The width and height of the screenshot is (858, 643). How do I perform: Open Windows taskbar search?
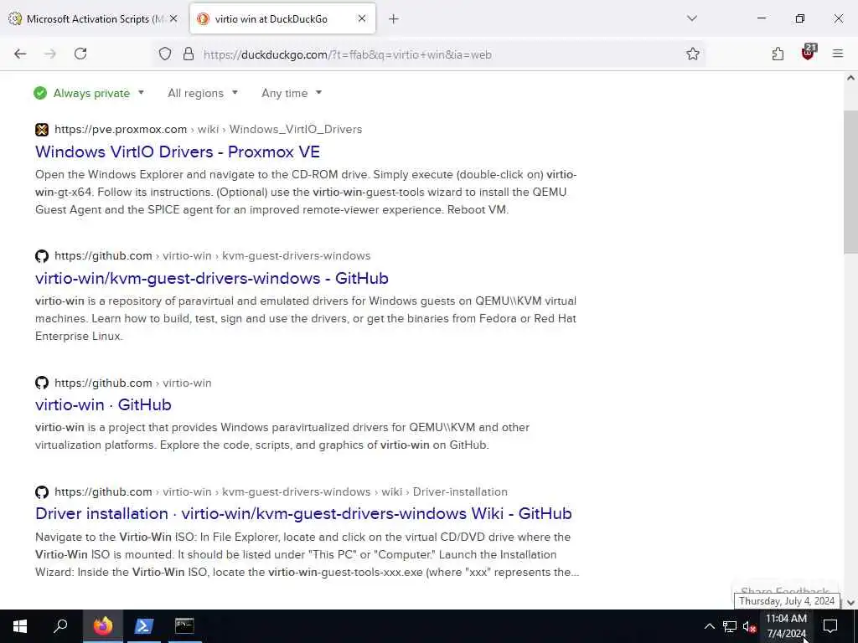tap(60, 626)
